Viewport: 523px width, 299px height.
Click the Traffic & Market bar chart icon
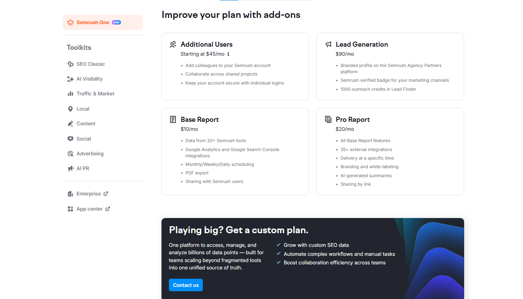(70, 94)
